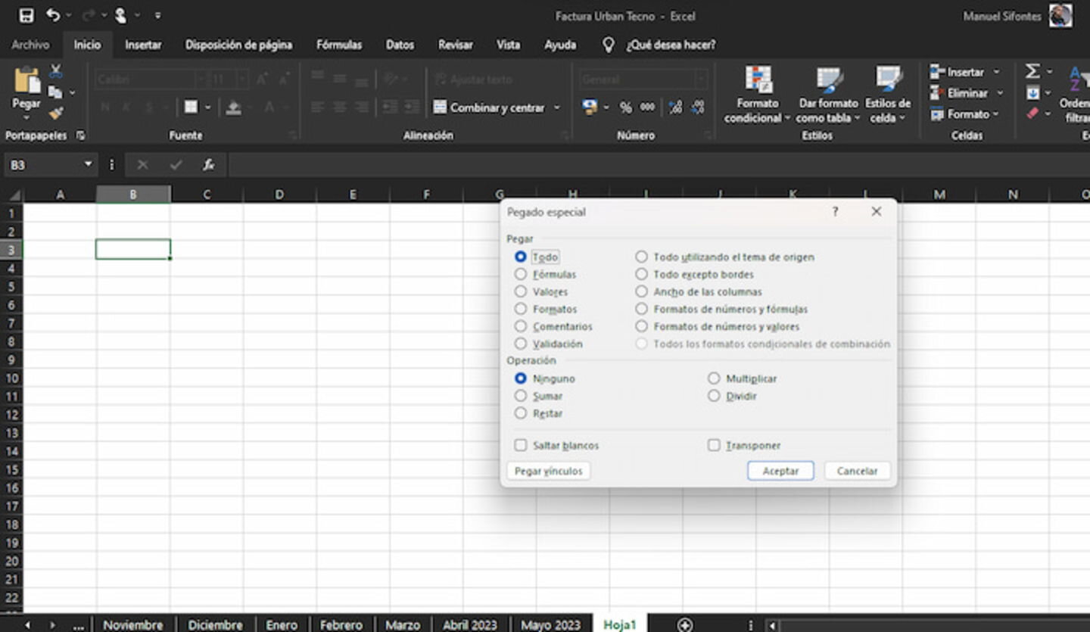
Task: Switch to the Datos ribbon tab
Action: 400,45
